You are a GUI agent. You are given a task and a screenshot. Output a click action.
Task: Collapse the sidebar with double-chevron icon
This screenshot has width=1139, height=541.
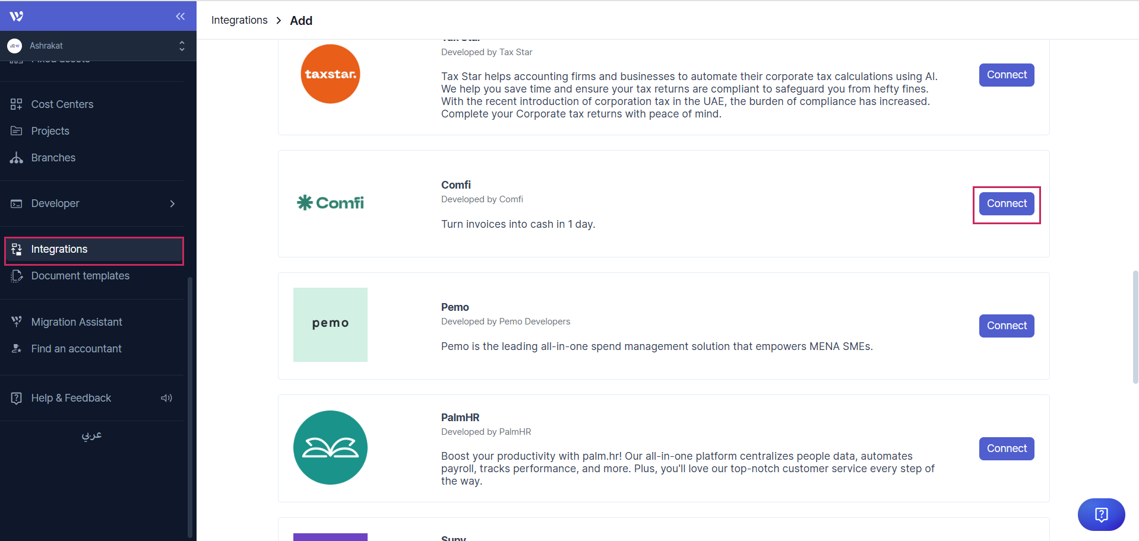point(181,16)
